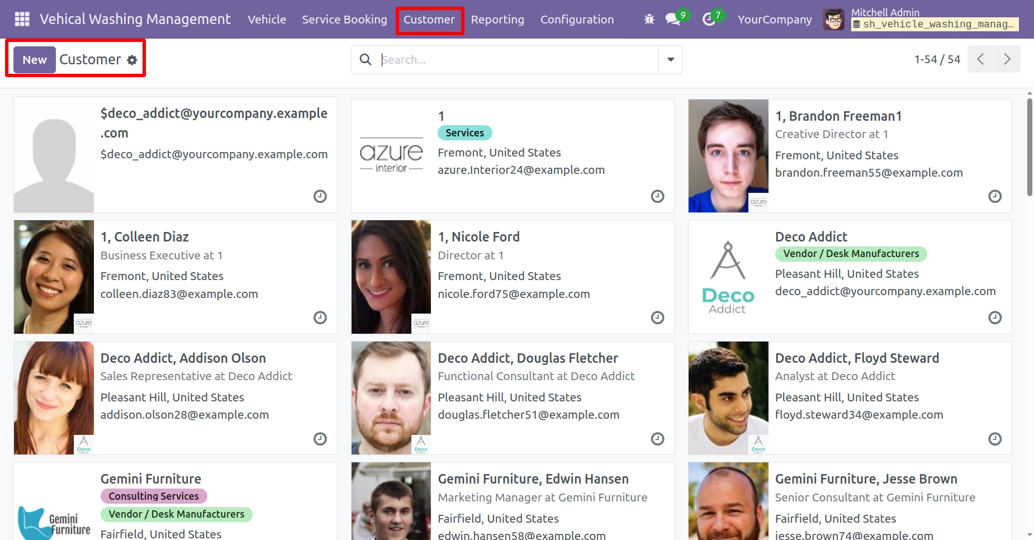Open Edwin Hansen photo thumbnail
Image resolution: width=1034 pixels, height=540 pixels.
pos(391,501)
